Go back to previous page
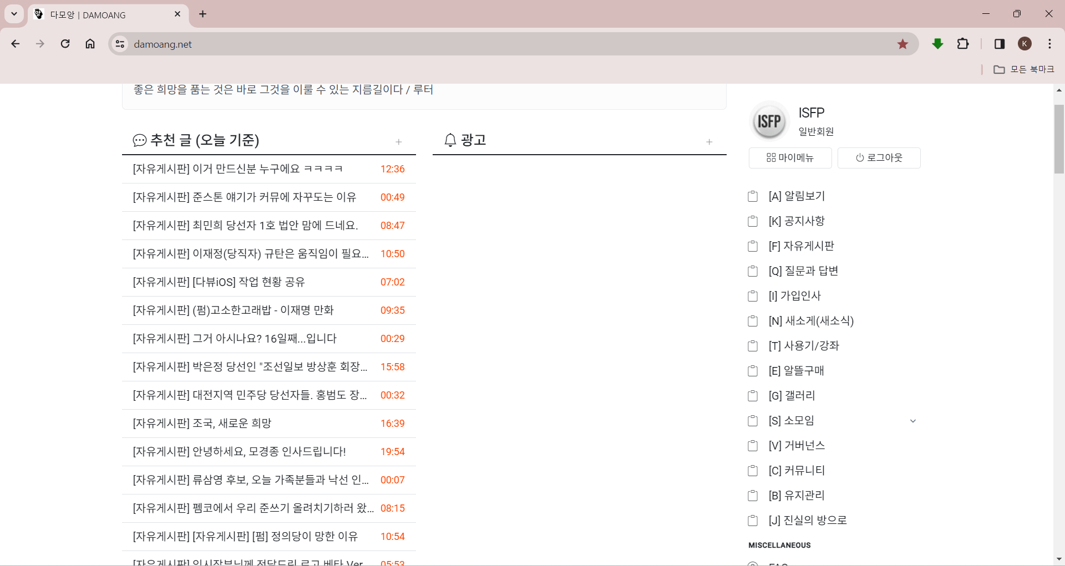This screenshot has width=1065, height=566. [16, 44]
